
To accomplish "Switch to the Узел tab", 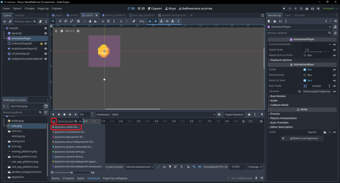I will pos(288,15).
